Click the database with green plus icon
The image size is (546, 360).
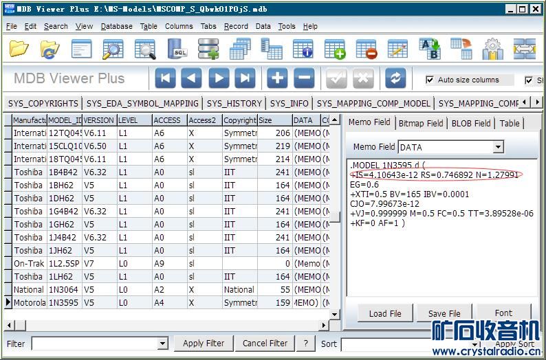point(208,49)
